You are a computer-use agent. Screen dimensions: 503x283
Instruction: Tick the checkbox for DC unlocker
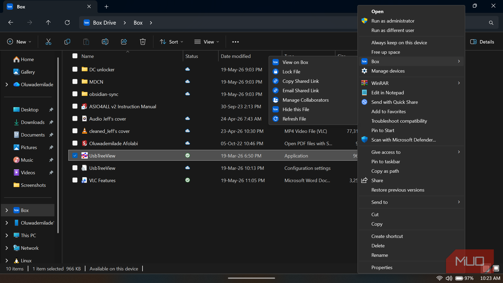(75, 69)
